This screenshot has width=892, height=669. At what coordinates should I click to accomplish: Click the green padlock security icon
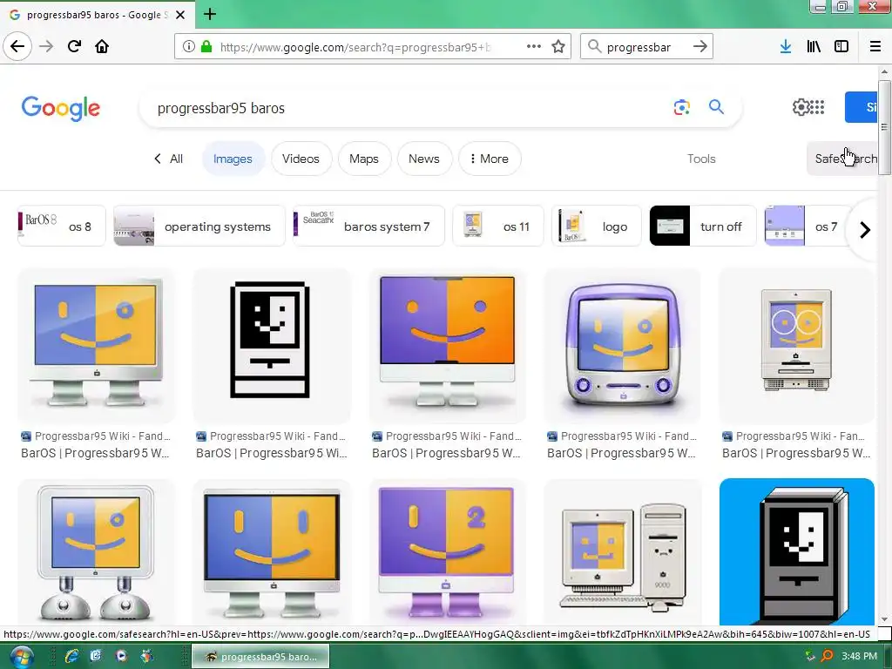point(206,46)
